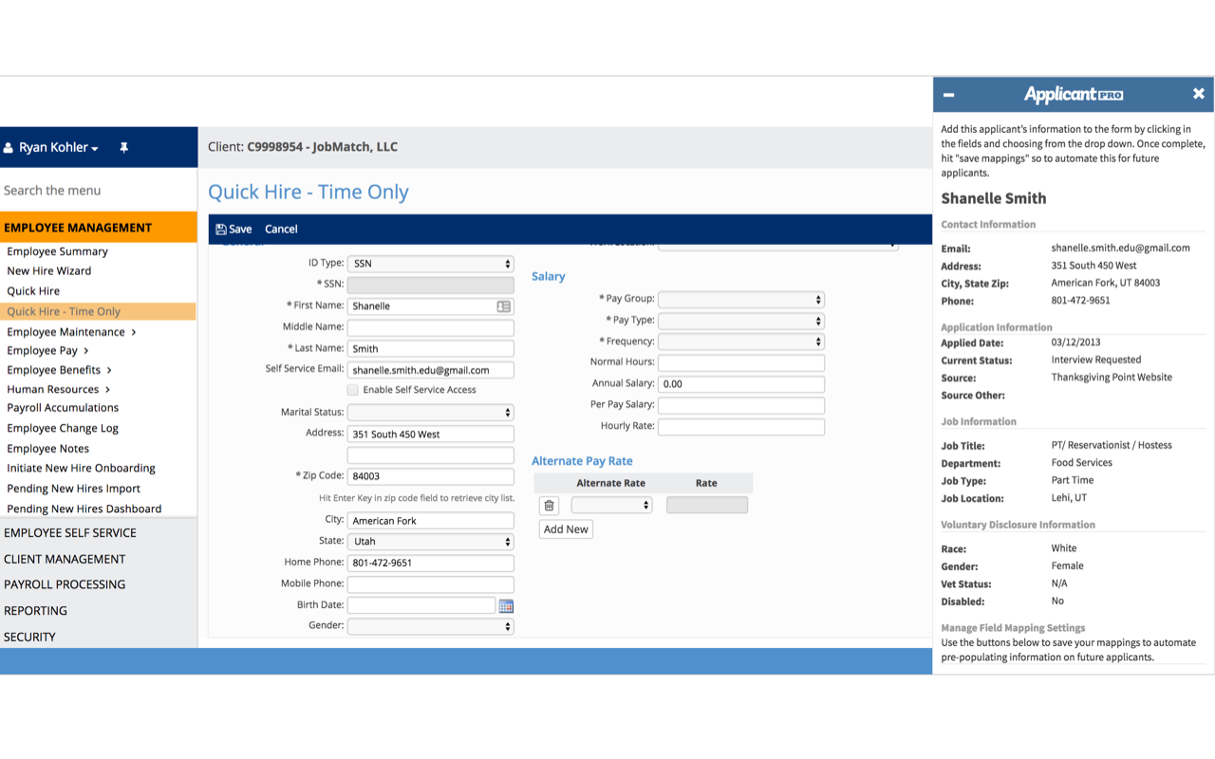Click applicant email shanelle.smith.edu@gmail.com in panel

point(1120,249)
